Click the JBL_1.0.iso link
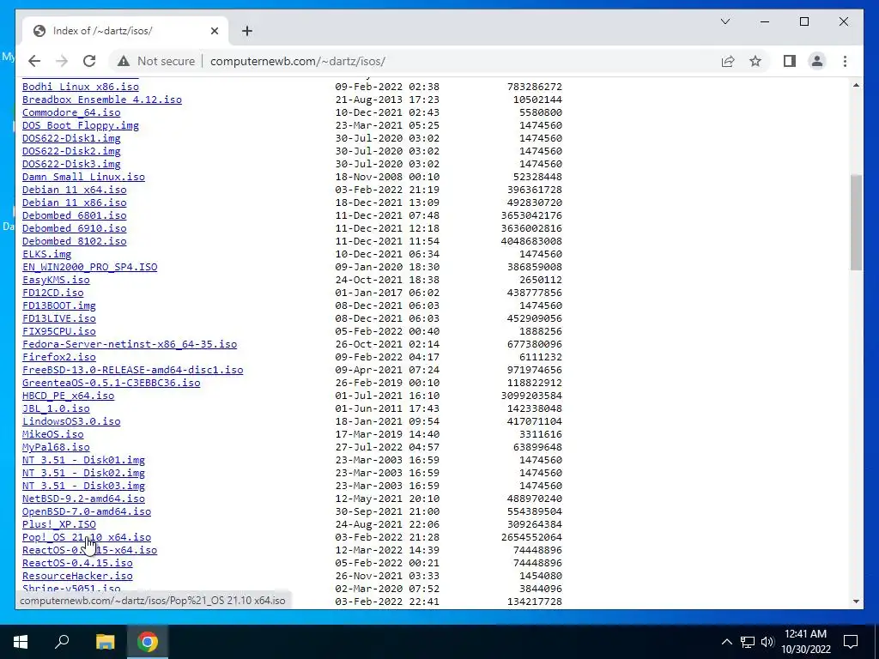 coord(56,408)
